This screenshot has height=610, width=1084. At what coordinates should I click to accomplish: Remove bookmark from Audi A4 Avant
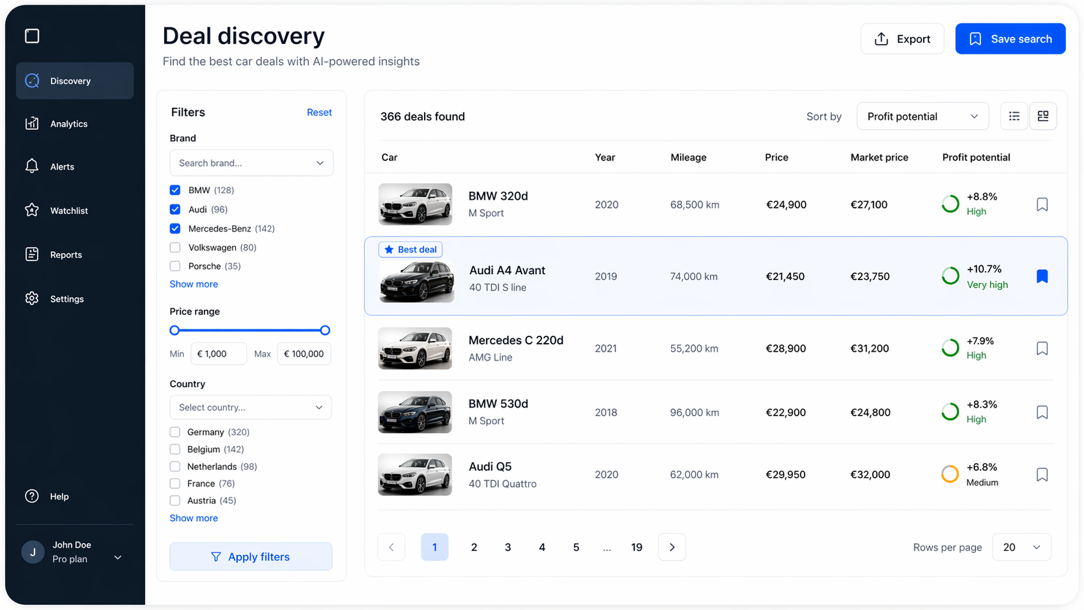[x=1042, y=276]
